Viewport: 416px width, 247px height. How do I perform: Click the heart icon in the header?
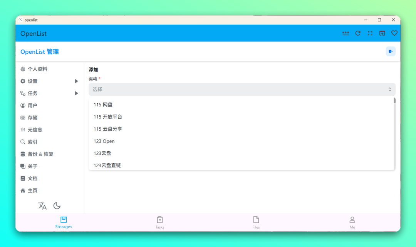click(x=394, y=33)
